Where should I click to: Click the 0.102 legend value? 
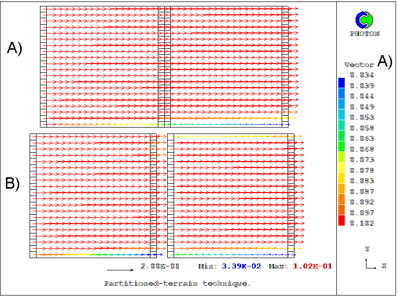point(362,223)
